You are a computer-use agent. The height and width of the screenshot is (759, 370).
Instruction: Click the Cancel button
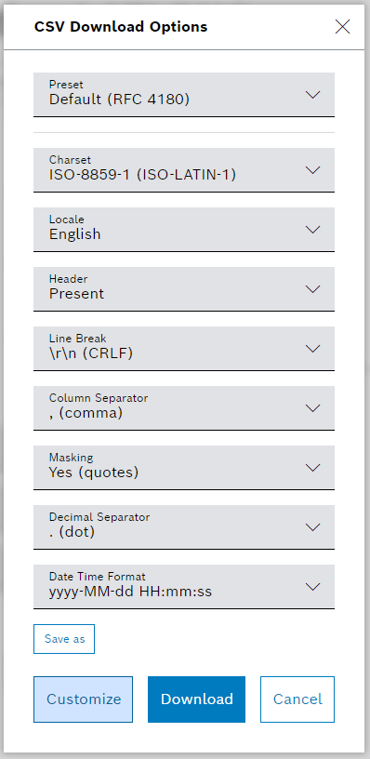click(x=297, y=699)
